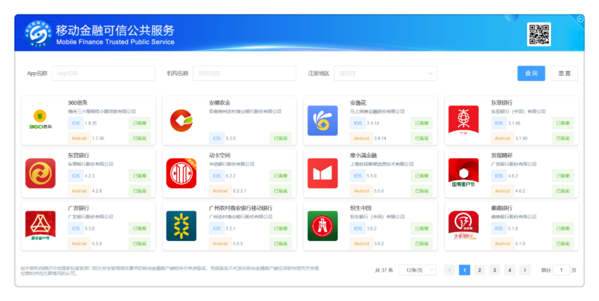Open the 动卡空间 CITIC icon

[181, 174]
